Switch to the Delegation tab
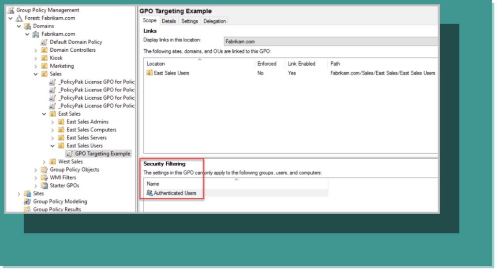Image resolution: width=497 pixels, height=271 pixels. [x=215, y=21]
